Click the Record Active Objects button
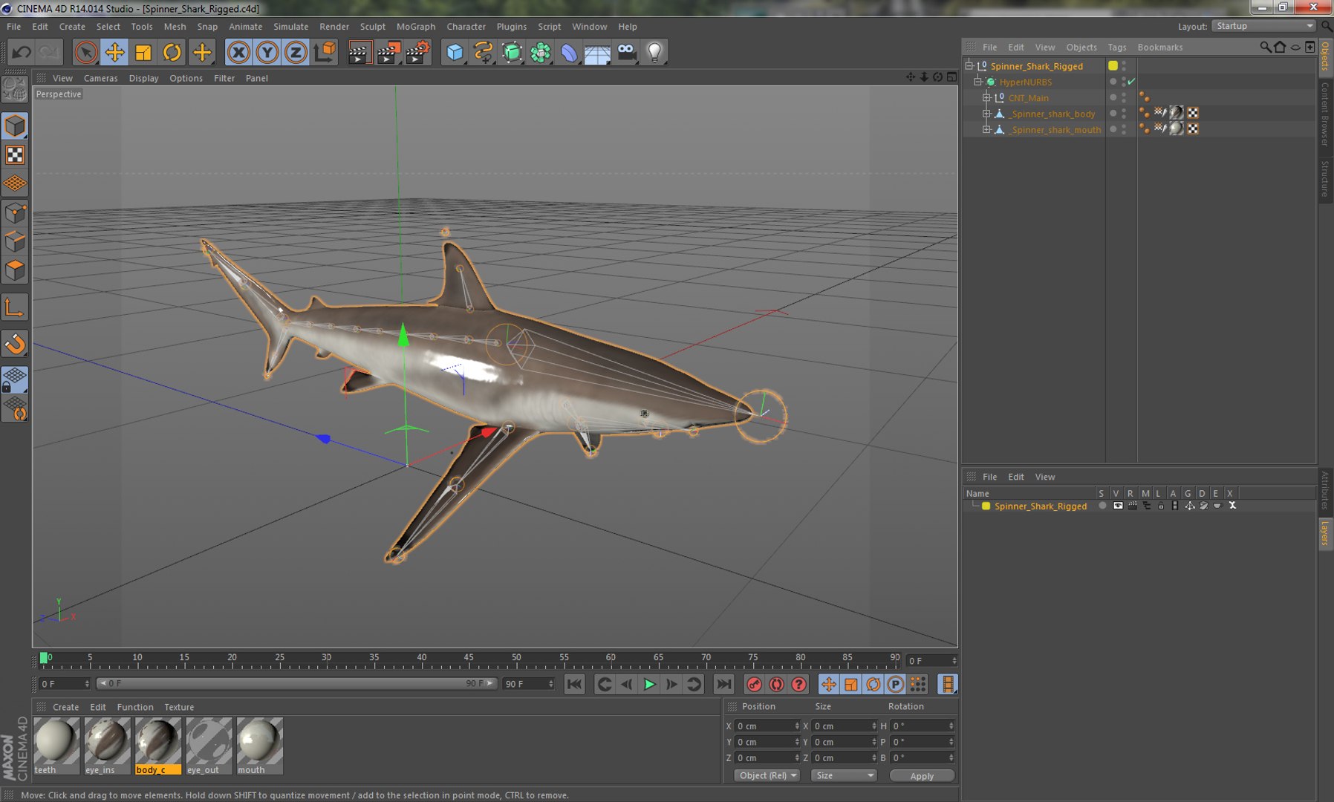The width and height of the screenshot is (1334, 802). [754, 684]
